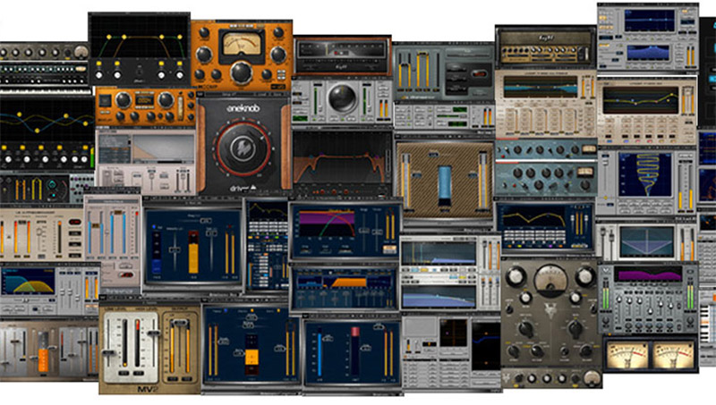This screenshot has height=405, width=716.
Task: Click the orange gain meter in blue compressor
Action: 192,251
